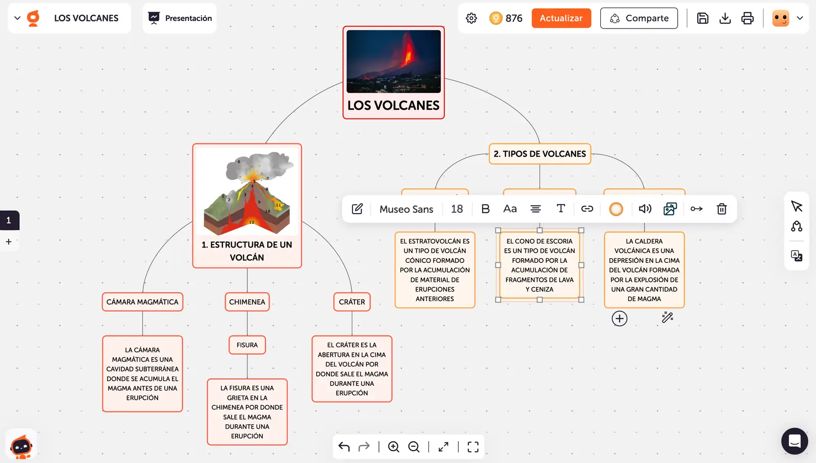Open the Museo Sans font dropdown
The image size is (816, 463).
point(406,209)
